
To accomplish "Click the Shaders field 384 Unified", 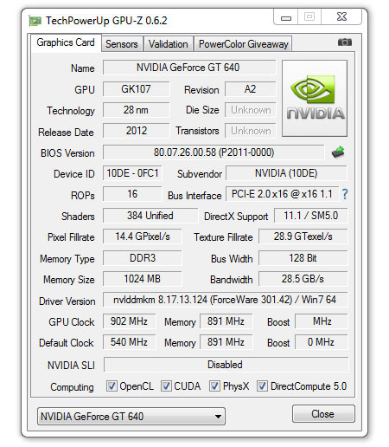I will point(150,216).
